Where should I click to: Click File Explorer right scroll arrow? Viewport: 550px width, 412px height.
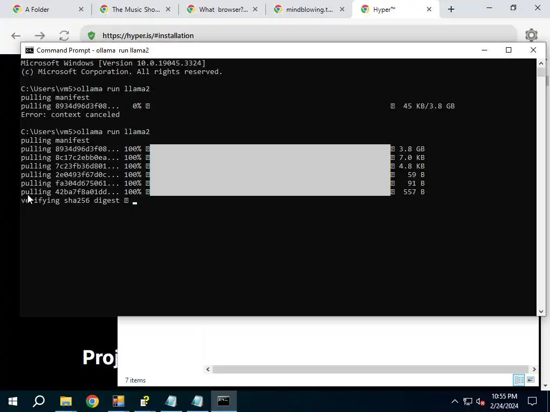pyautogui.click(x=534, y=369)
